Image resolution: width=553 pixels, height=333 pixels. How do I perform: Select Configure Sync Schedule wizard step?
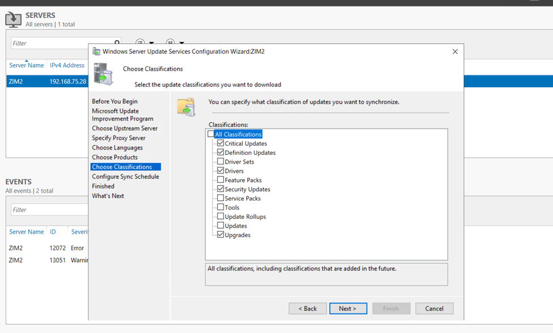(125, 176)
